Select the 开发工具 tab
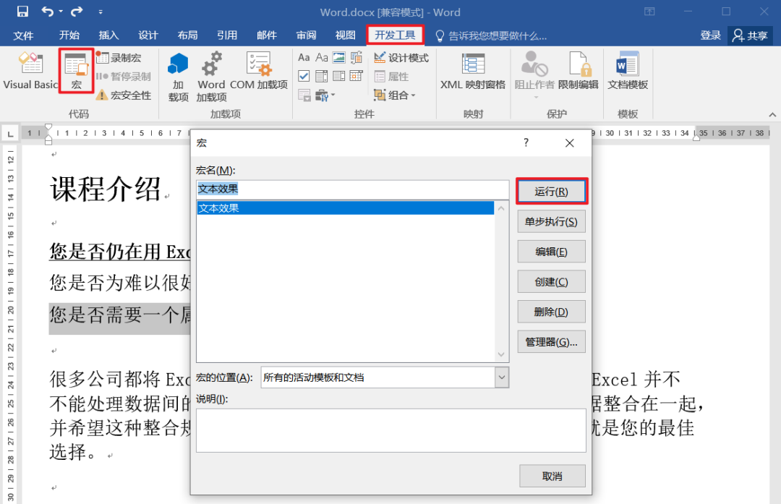This screenshot has height=504, width=781. pos(395,35)
